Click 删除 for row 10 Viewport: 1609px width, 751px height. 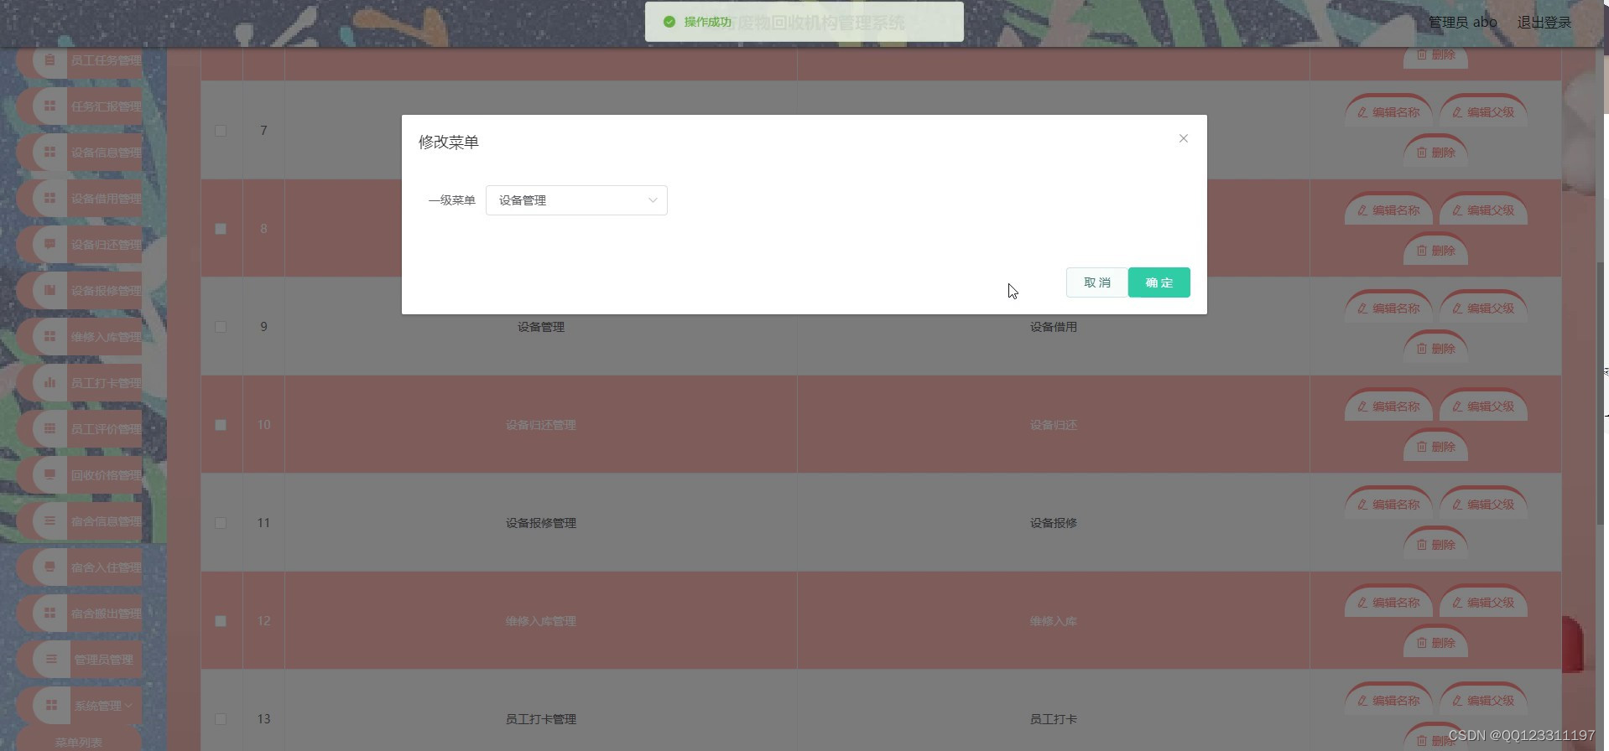tap(1435, 447)
